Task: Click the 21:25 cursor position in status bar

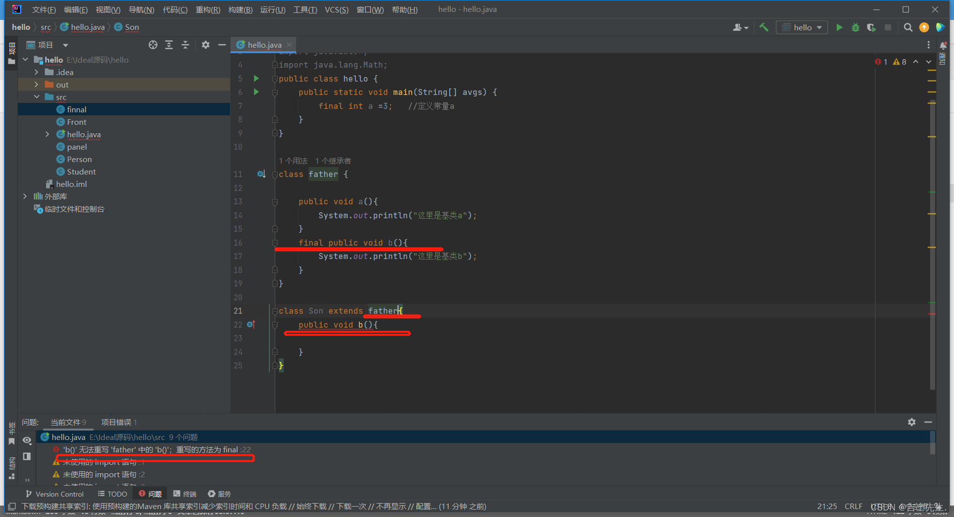Action: pos(827,506)
